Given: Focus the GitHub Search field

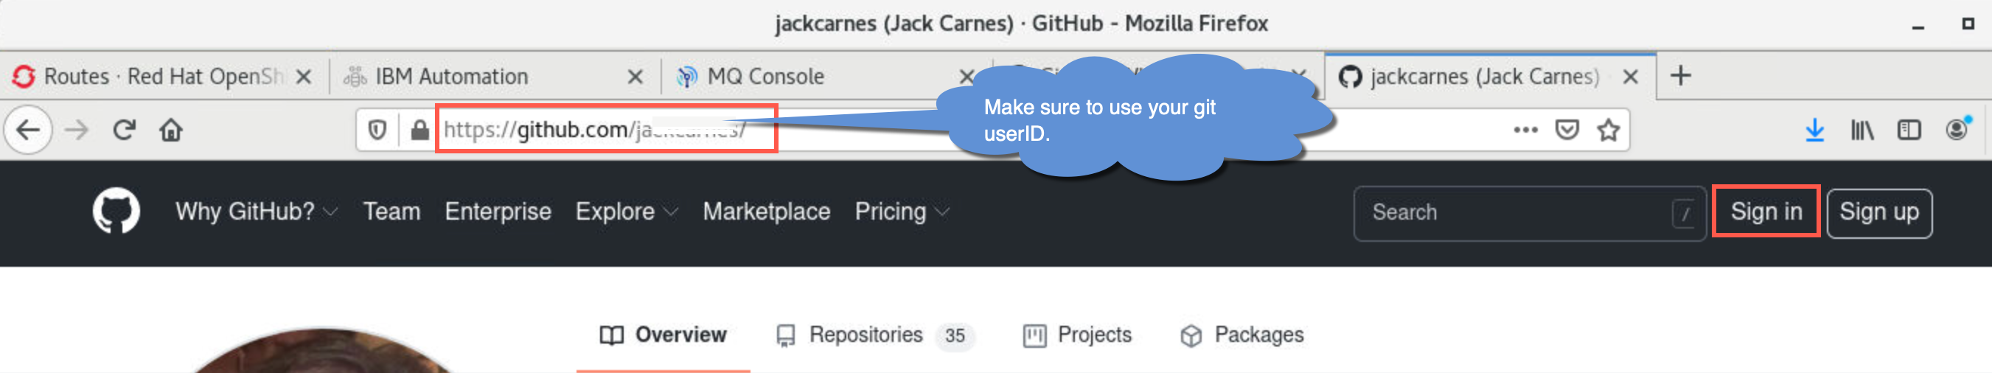Looking at the screenshot, I should coord(1529,213).
